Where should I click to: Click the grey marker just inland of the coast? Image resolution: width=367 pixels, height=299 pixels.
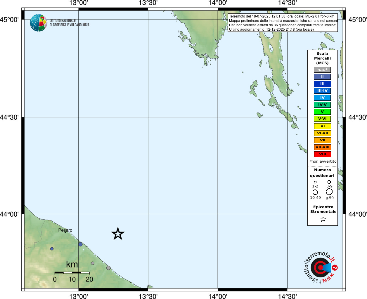pos(93,263)
